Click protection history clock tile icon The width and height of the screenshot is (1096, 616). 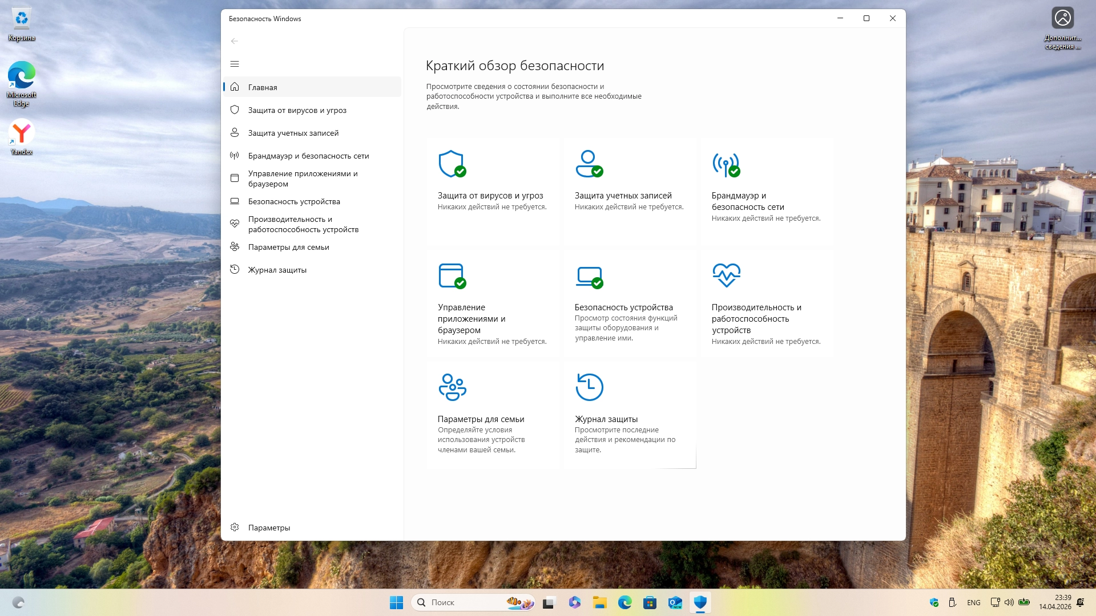tap(589, 387)
